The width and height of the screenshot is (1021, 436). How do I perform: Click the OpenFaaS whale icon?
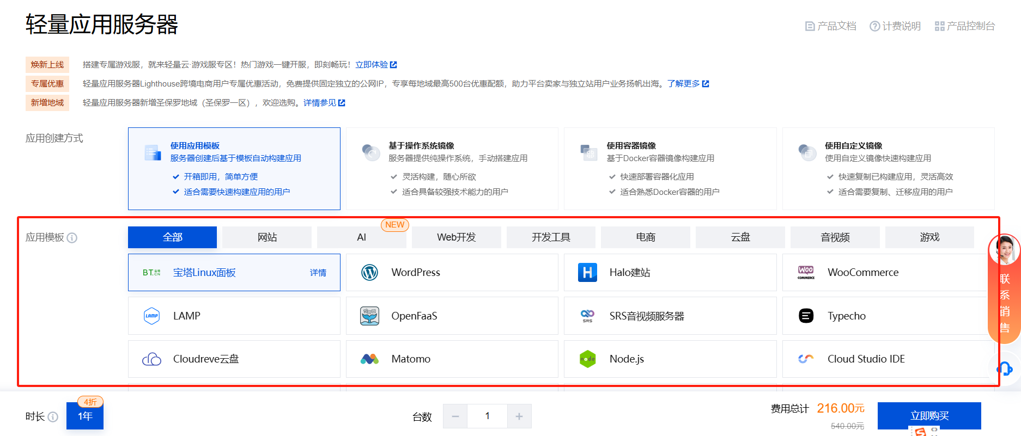tap(369, 316)
